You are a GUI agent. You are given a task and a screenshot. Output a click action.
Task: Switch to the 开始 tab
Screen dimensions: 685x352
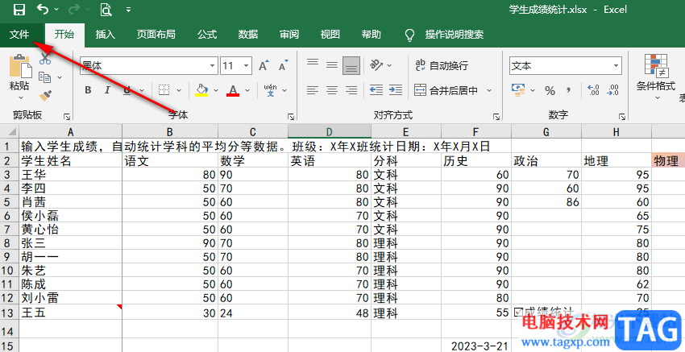(64, 35)
